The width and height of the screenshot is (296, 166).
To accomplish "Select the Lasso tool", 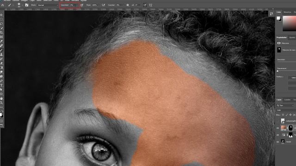I will (1, 24).
